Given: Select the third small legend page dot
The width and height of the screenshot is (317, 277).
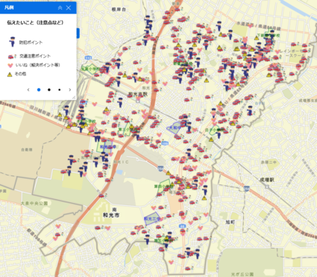Looking at the screenshot, I should point(59,90).
